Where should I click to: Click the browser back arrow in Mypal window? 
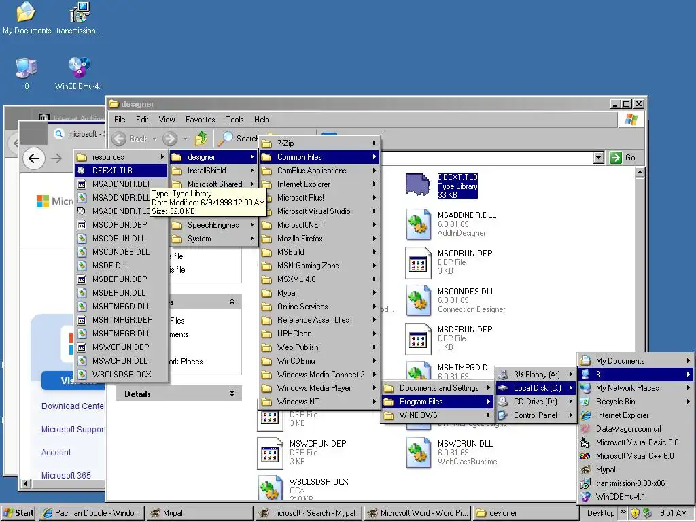[x=34, y=158]
